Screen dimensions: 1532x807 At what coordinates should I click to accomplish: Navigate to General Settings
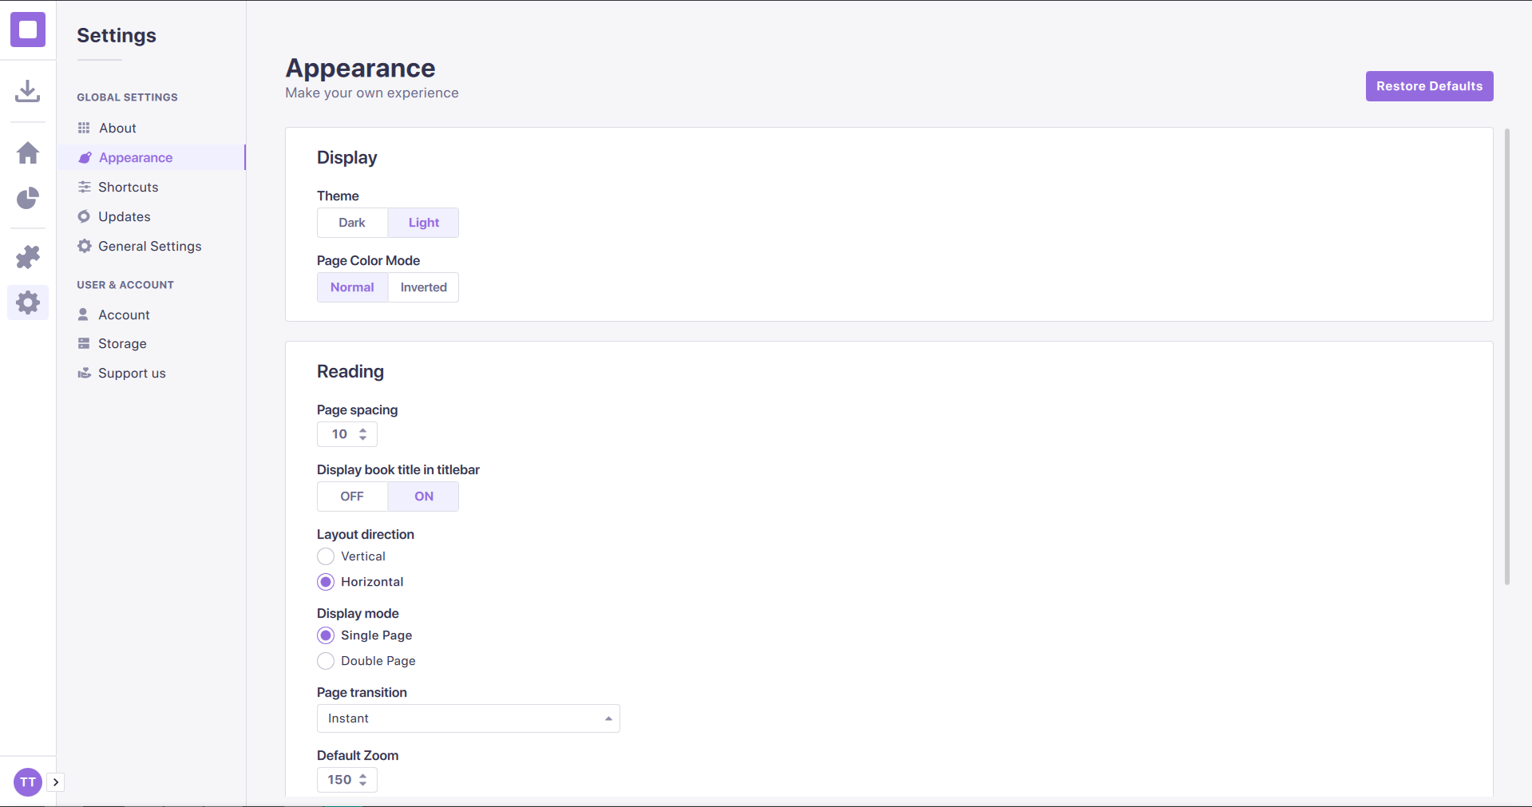(149, 246)
